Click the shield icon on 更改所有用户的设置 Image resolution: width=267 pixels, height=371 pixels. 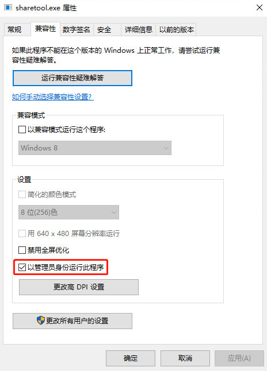[40, 320]
